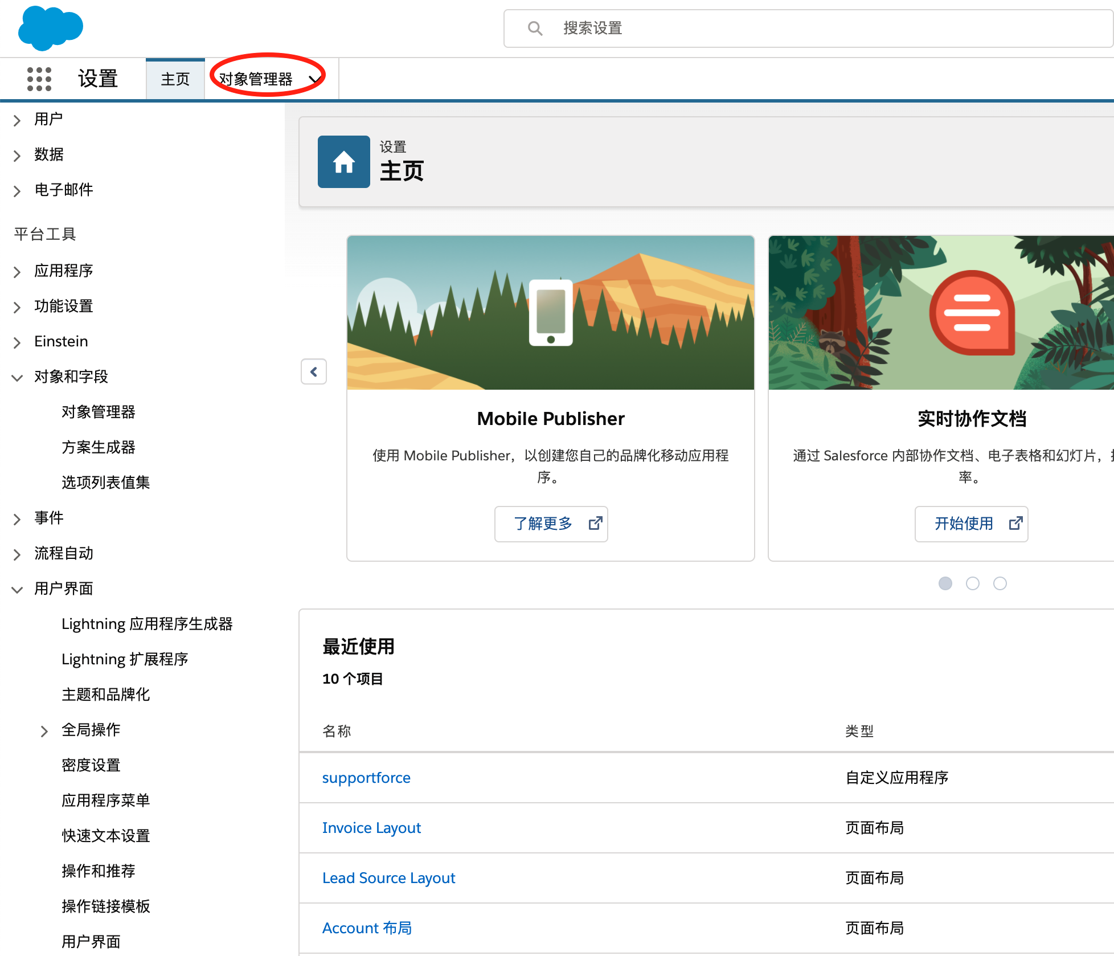
Task: Select the first carousel page dot
Action: (945, 583)
